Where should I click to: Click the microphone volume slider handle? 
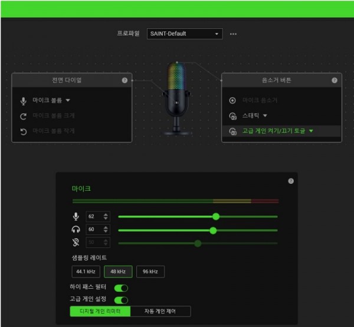[216, 217]
